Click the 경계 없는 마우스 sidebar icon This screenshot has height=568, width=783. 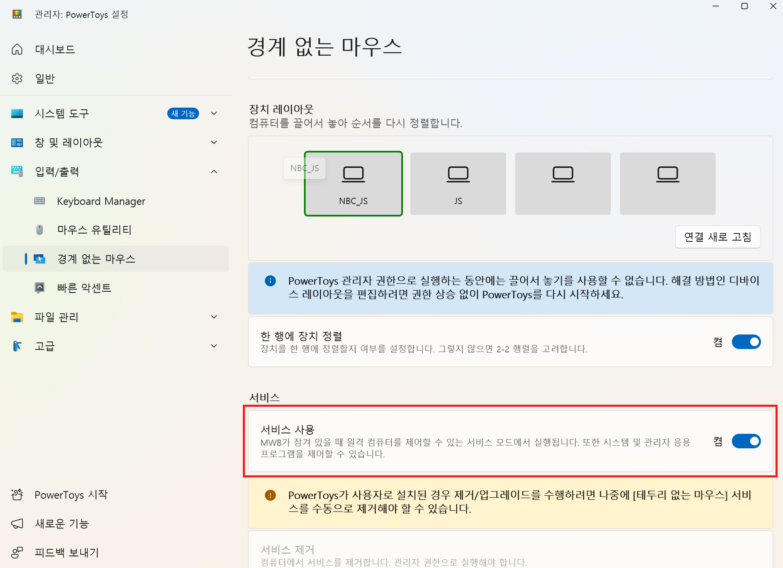pos(40,259)
